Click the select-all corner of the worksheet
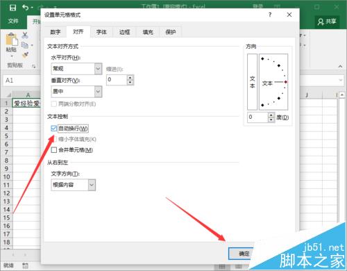Viewport: 347px width, 271px height. coord(8,95)
